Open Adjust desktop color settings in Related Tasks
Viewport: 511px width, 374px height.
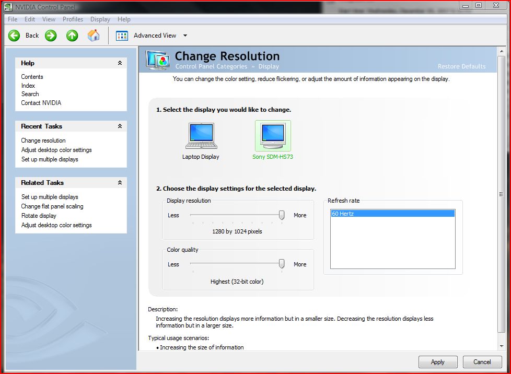coord(56,225)
